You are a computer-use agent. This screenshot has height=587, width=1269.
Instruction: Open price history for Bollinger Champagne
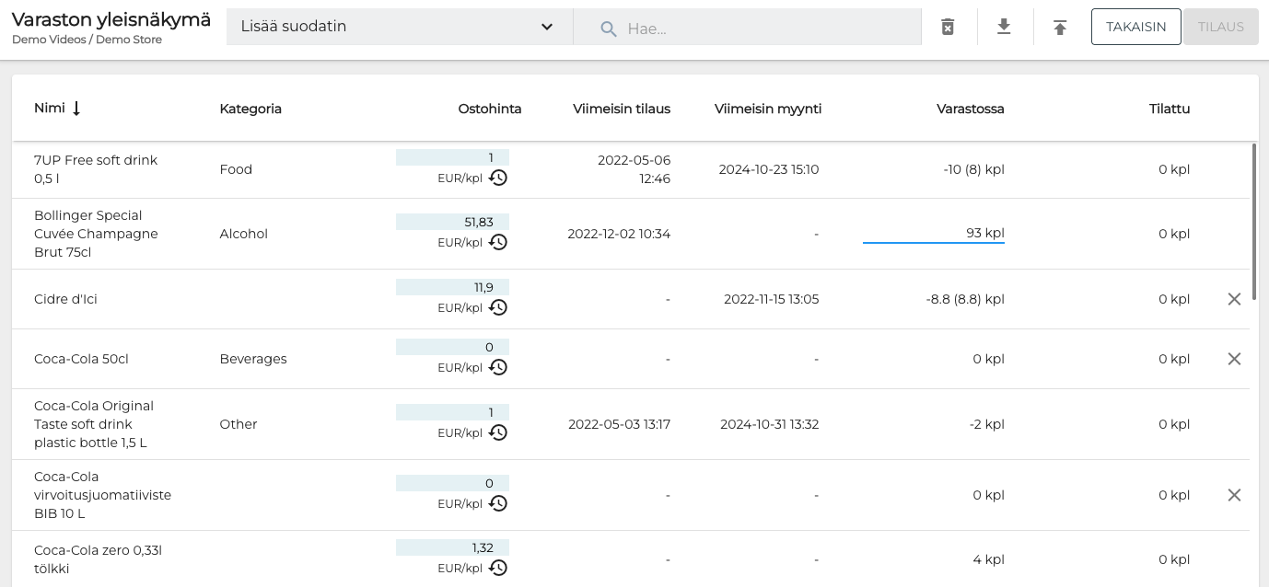(x=498, y=242)
